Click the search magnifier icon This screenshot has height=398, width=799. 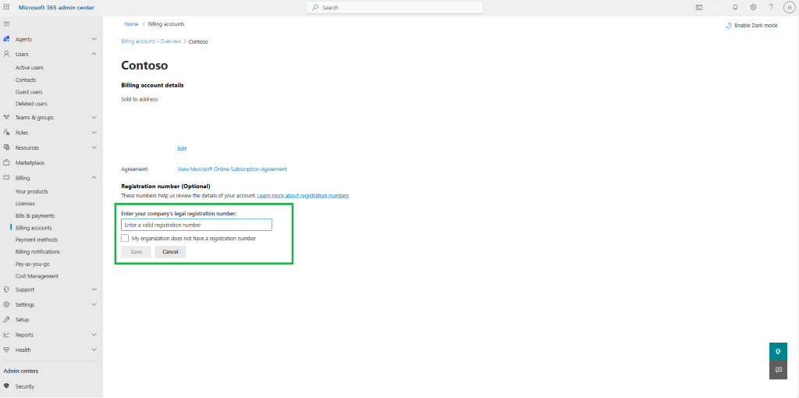pyautogui.click(x=315, y=8)
